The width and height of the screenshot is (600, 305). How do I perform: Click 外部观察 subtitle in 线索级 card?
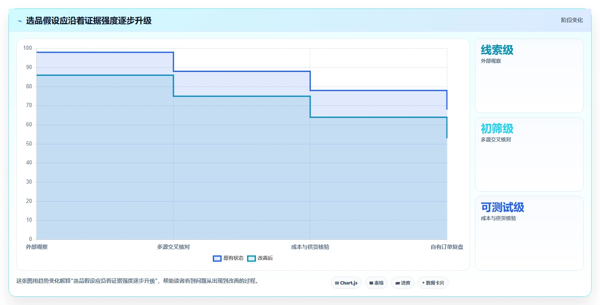pos(491,61)
